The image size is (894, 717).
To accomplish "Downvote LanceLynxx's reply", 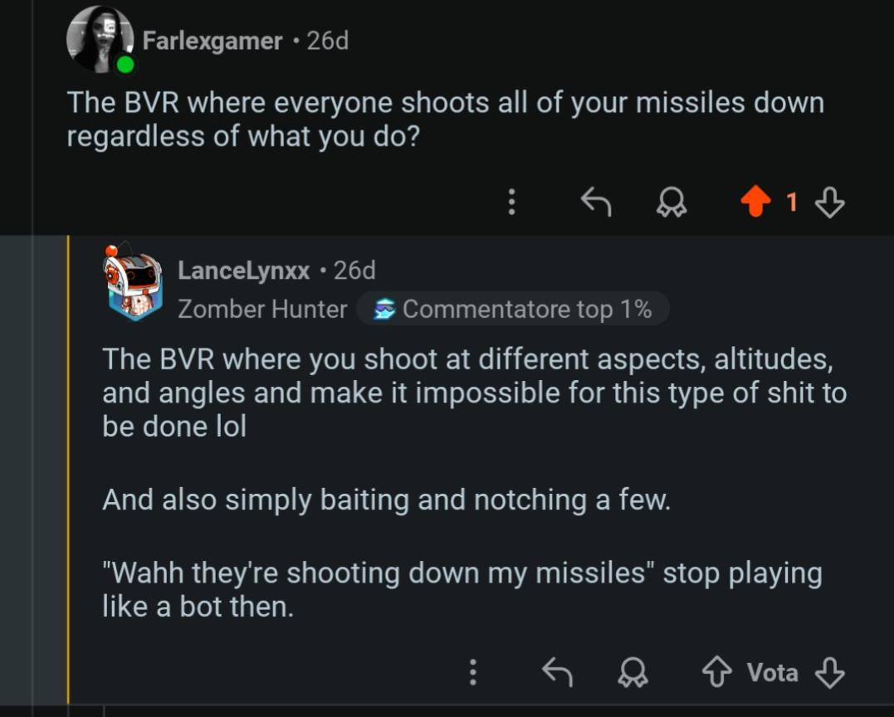I will click(830, 672).
